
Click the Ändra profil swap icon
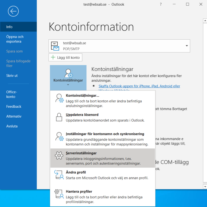pos(59,175)
